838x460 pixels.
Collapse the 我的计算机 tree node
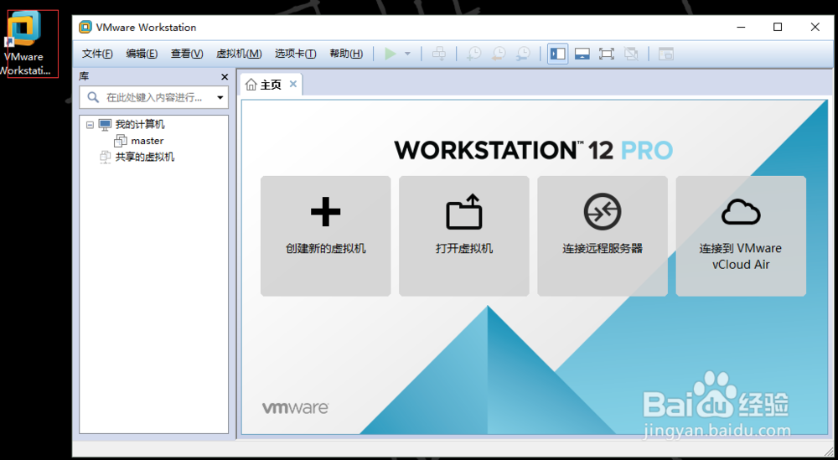pyautogui.click(x=90, y=125)
